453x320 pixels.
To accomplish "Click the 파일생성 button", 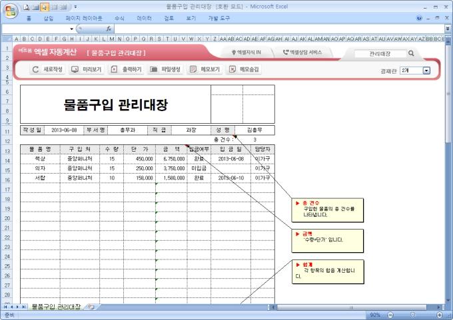I will (165, 70).
